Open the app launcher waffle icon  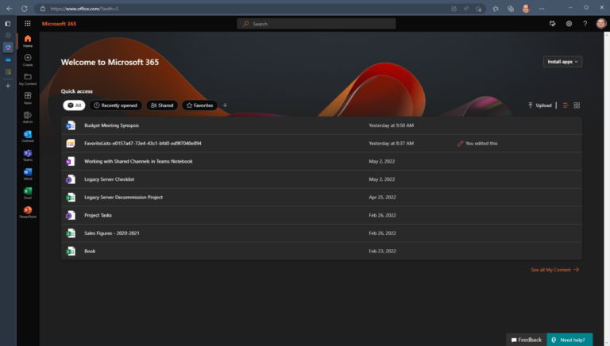[28, 24]
